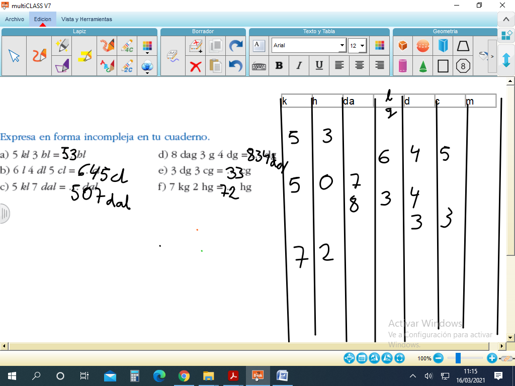Click the zoom level slider handle

pyautogui.click(x=458, y=358)
